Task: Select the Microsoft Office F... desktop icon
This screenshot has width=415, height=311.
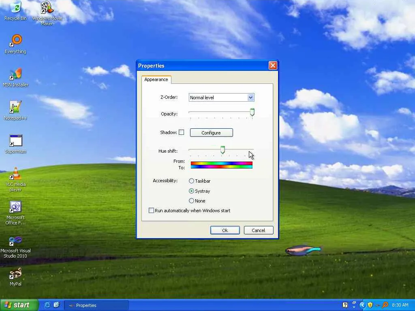Action: tap(16, 213)
